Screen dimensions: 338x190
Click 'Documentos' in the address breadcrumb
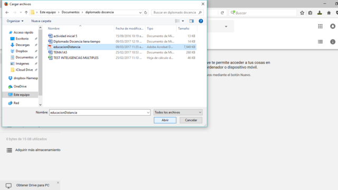tap(70, 12)
